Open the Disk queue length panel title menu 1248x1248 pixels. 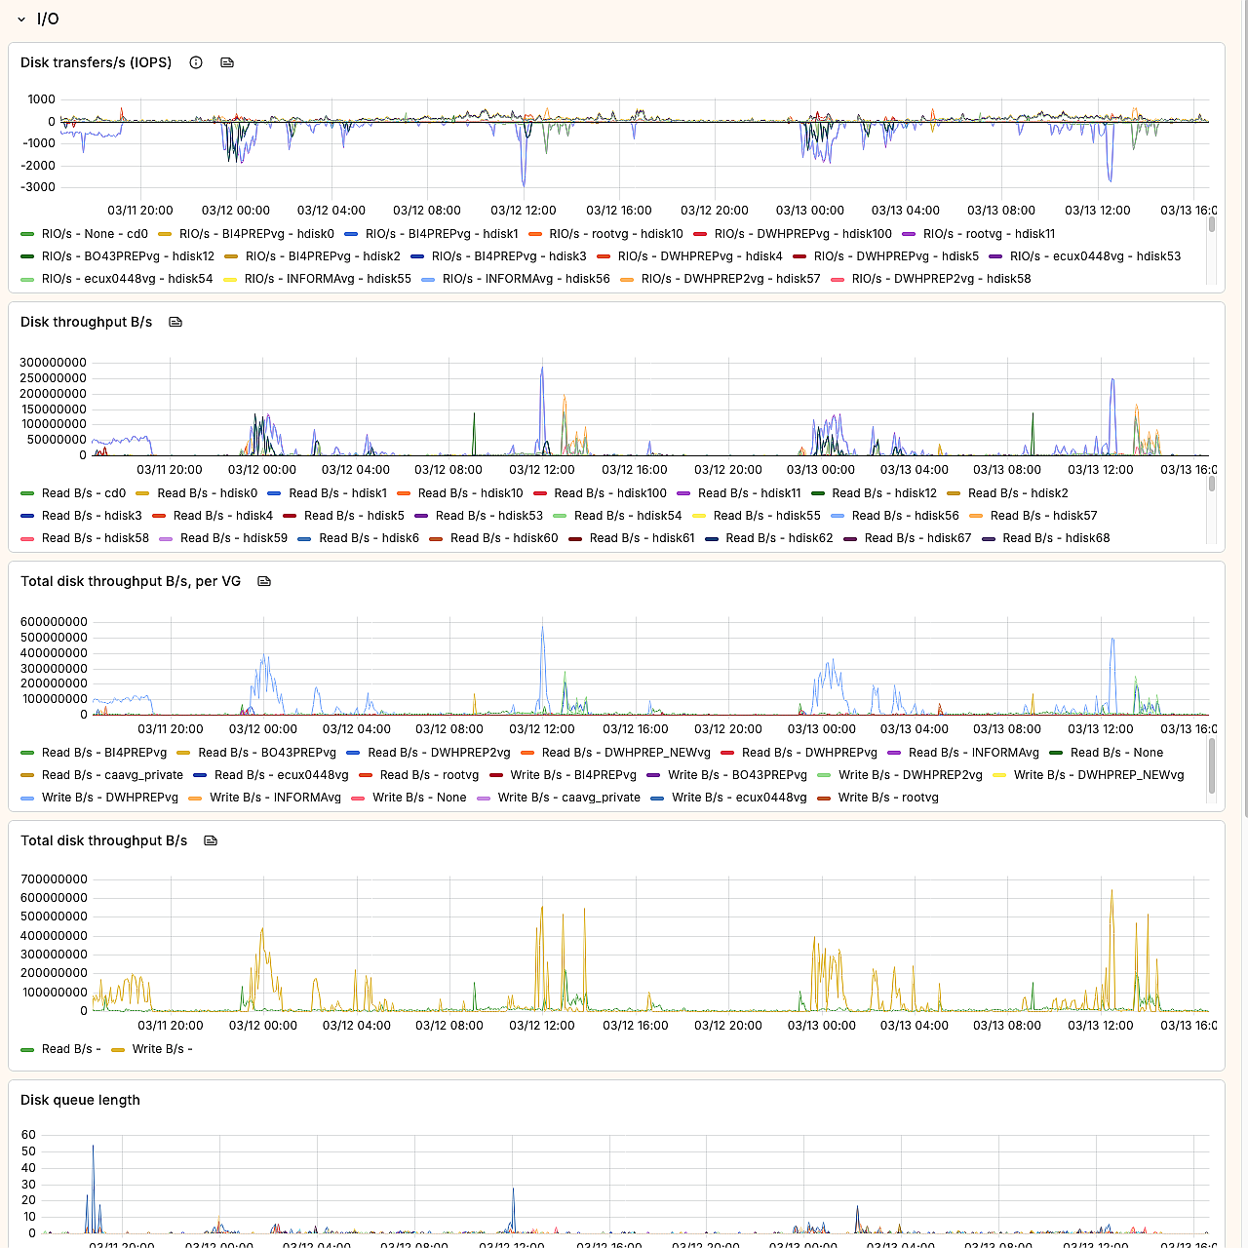80,1100
